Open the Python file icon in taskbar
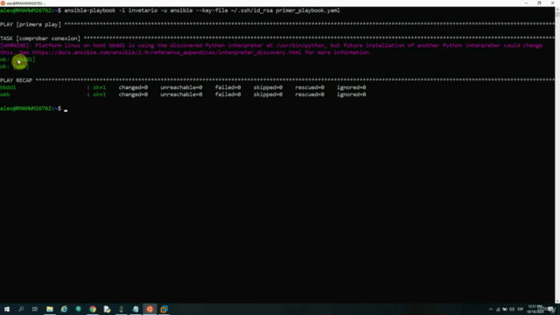This screenshot has height=315, width=560. tap(107, 309)
